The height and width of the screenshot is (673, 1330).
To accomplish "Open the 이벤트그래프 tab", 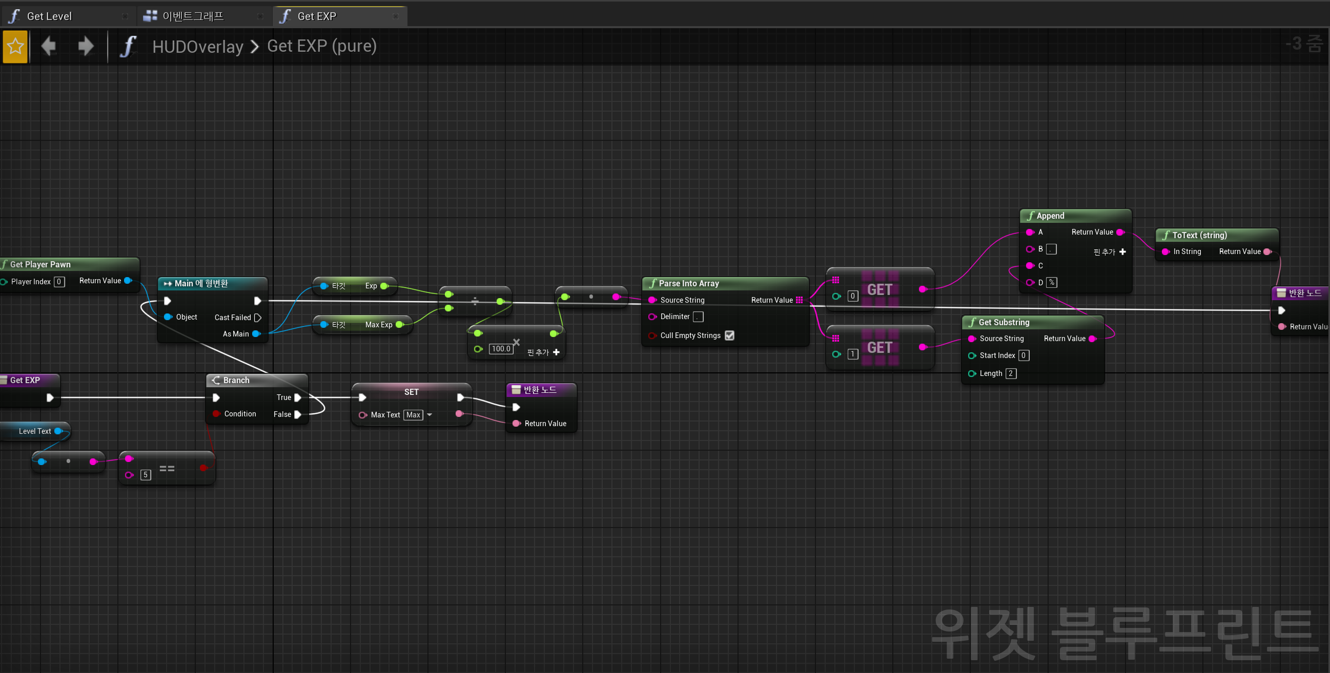I will 193,16.
